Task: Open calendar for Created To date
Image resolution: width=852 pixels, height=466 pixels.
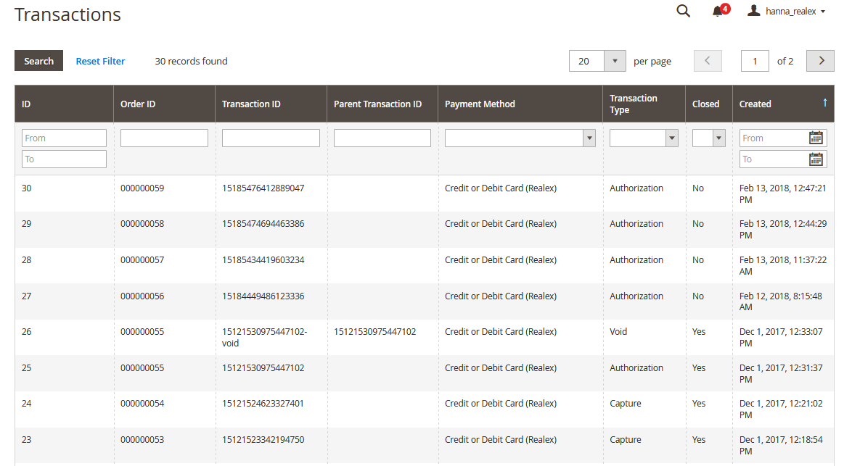Action: coord(816,159)
